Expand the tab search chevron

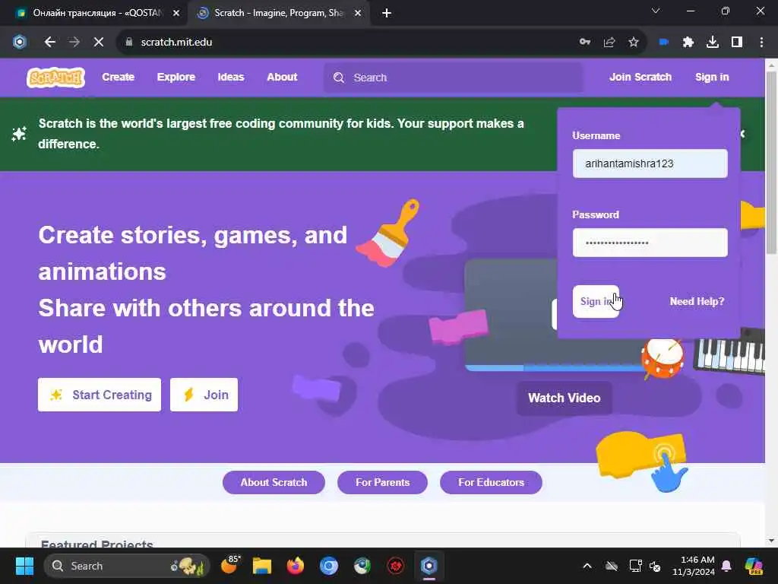656,11
